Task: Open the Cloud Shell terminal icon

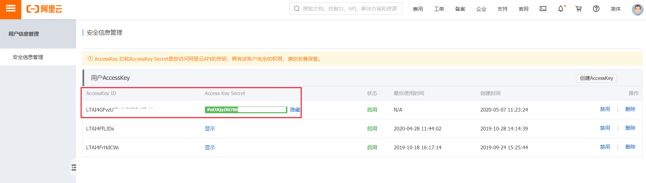Action: [543, 9]
